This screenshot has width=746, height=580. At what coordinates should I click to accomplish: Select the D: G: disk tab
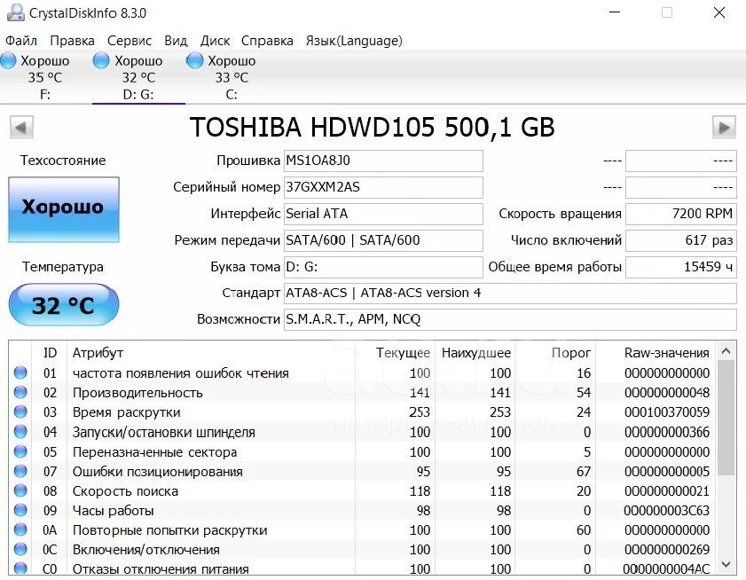tap(138, 77)
